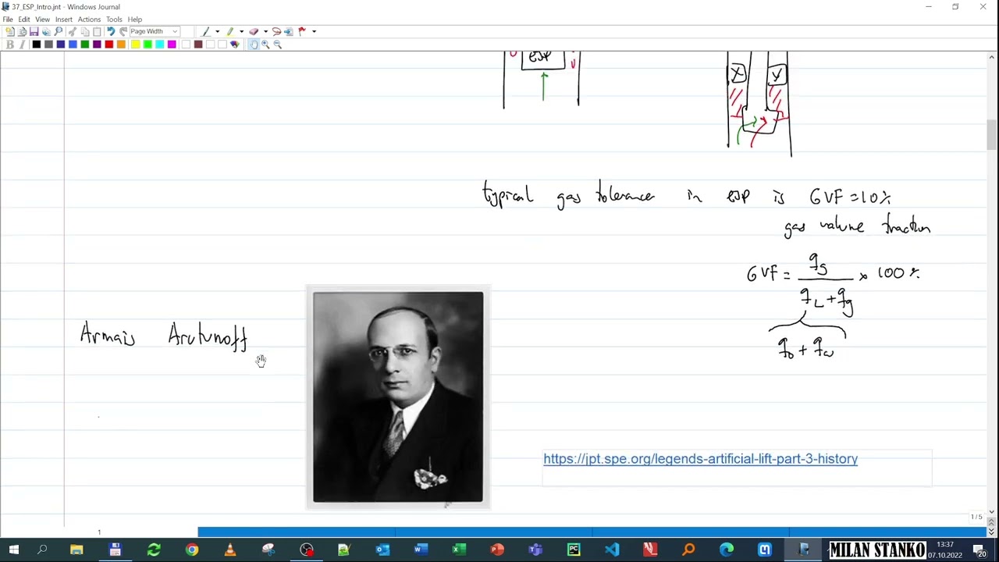The height and width of the screenshot is (562, 999).
Task: Select the Pen tool
Action: [x=205, y=31]
